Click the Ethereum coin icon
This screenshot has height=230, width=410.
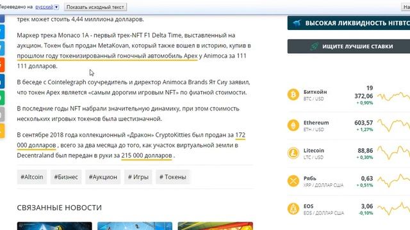293,125
